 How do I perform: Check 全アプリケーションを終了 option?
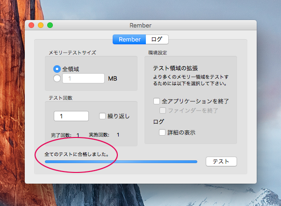[x=157, y=101]
